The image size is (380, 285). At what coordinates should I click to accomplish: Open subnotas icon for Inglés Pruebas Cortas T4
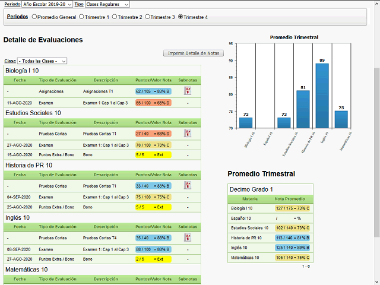click(x=188, y=237)
